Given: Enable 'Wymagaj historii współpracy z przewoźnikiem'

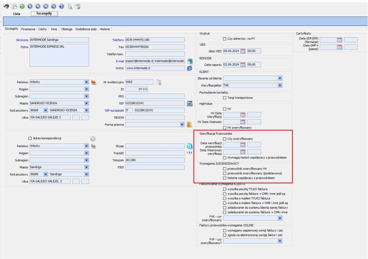Looking at the screenshot, I should (x=224, y=158).
